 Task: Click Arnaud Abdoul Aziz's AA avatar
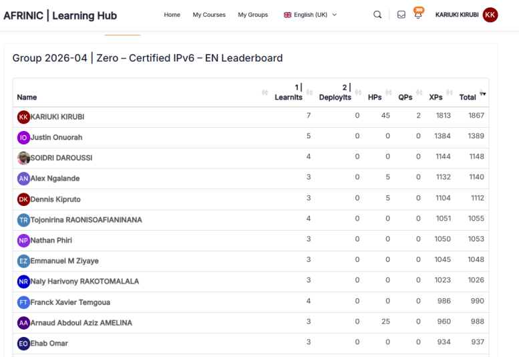[x=23, y=323]
